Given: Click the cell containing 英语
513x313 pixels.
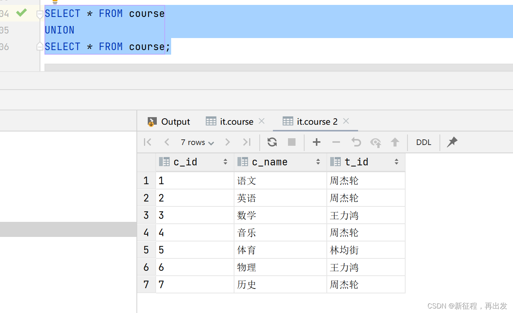Looking at the screenshot, I should (x=280, y=198).
